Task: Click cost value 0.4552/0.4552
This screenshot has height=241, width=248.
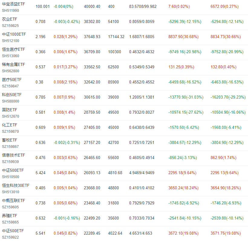Action: (x=142, y=82)
